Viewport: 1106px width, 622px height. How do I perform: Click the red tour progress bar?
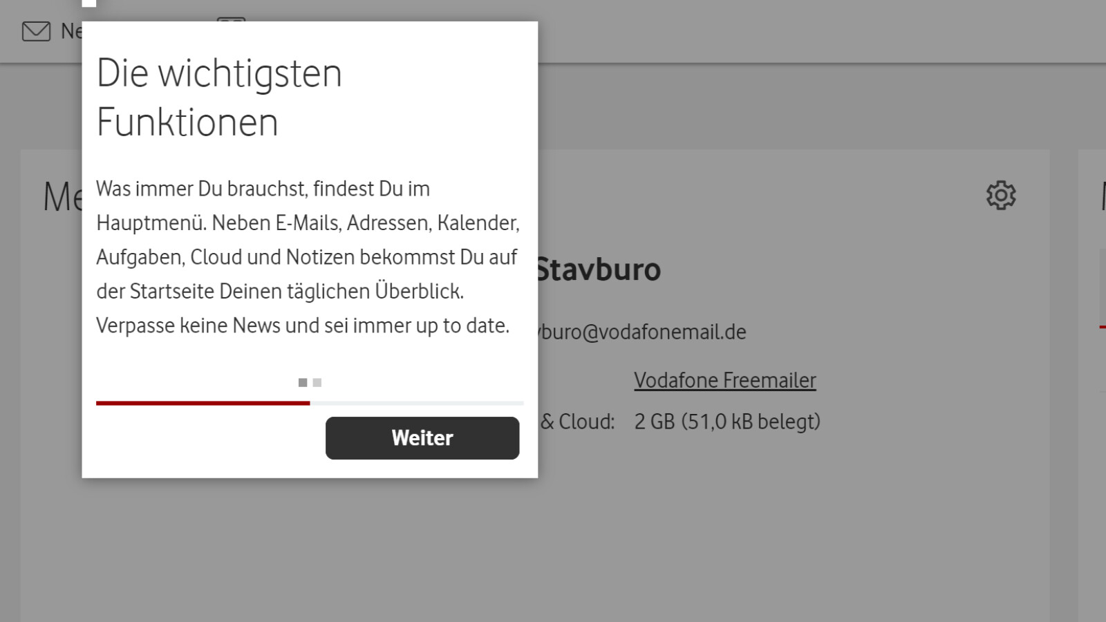[203, 402]
